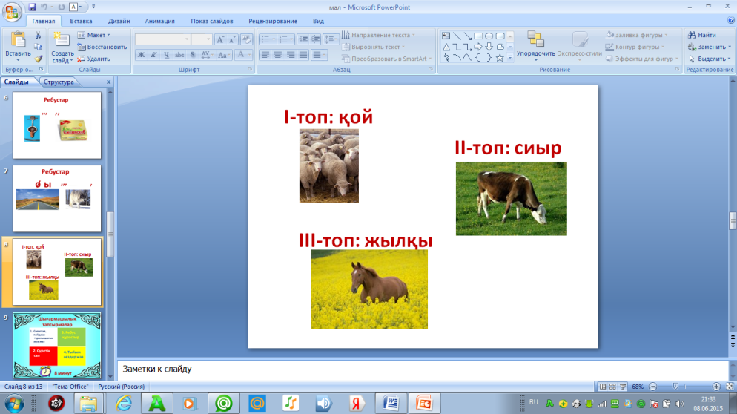Save the presentation via quick access icon
Screen dimensions: 737x414
pos(32,7)
